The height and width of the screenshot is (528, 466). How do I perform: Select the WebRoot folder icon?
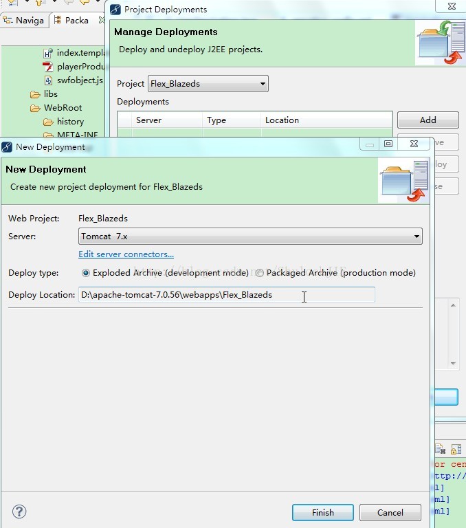pyautogui.click(x=35, y=108)
